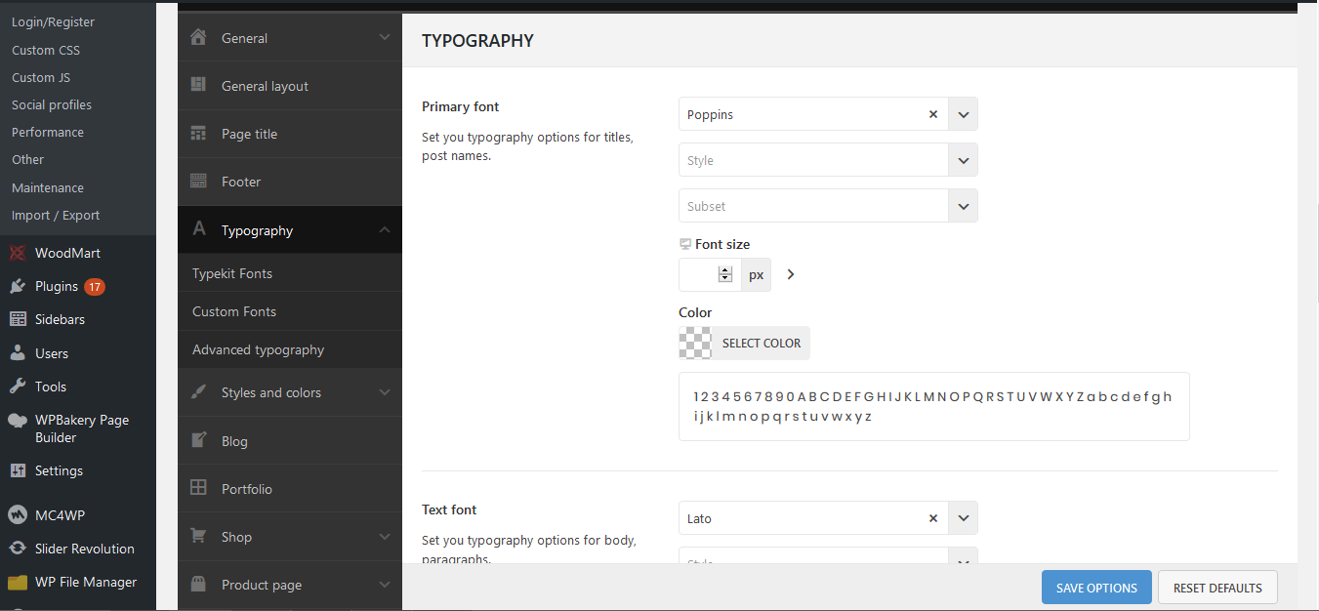The height and width of the screenshot is (611, 1319).
Task: Click the WPBakery Page Builder cloud icon
Action: click(18, 421)
